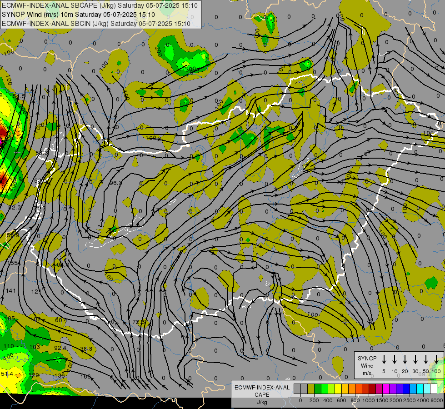
Task: Click the '136' value on the map
Action: pos(60,375)
